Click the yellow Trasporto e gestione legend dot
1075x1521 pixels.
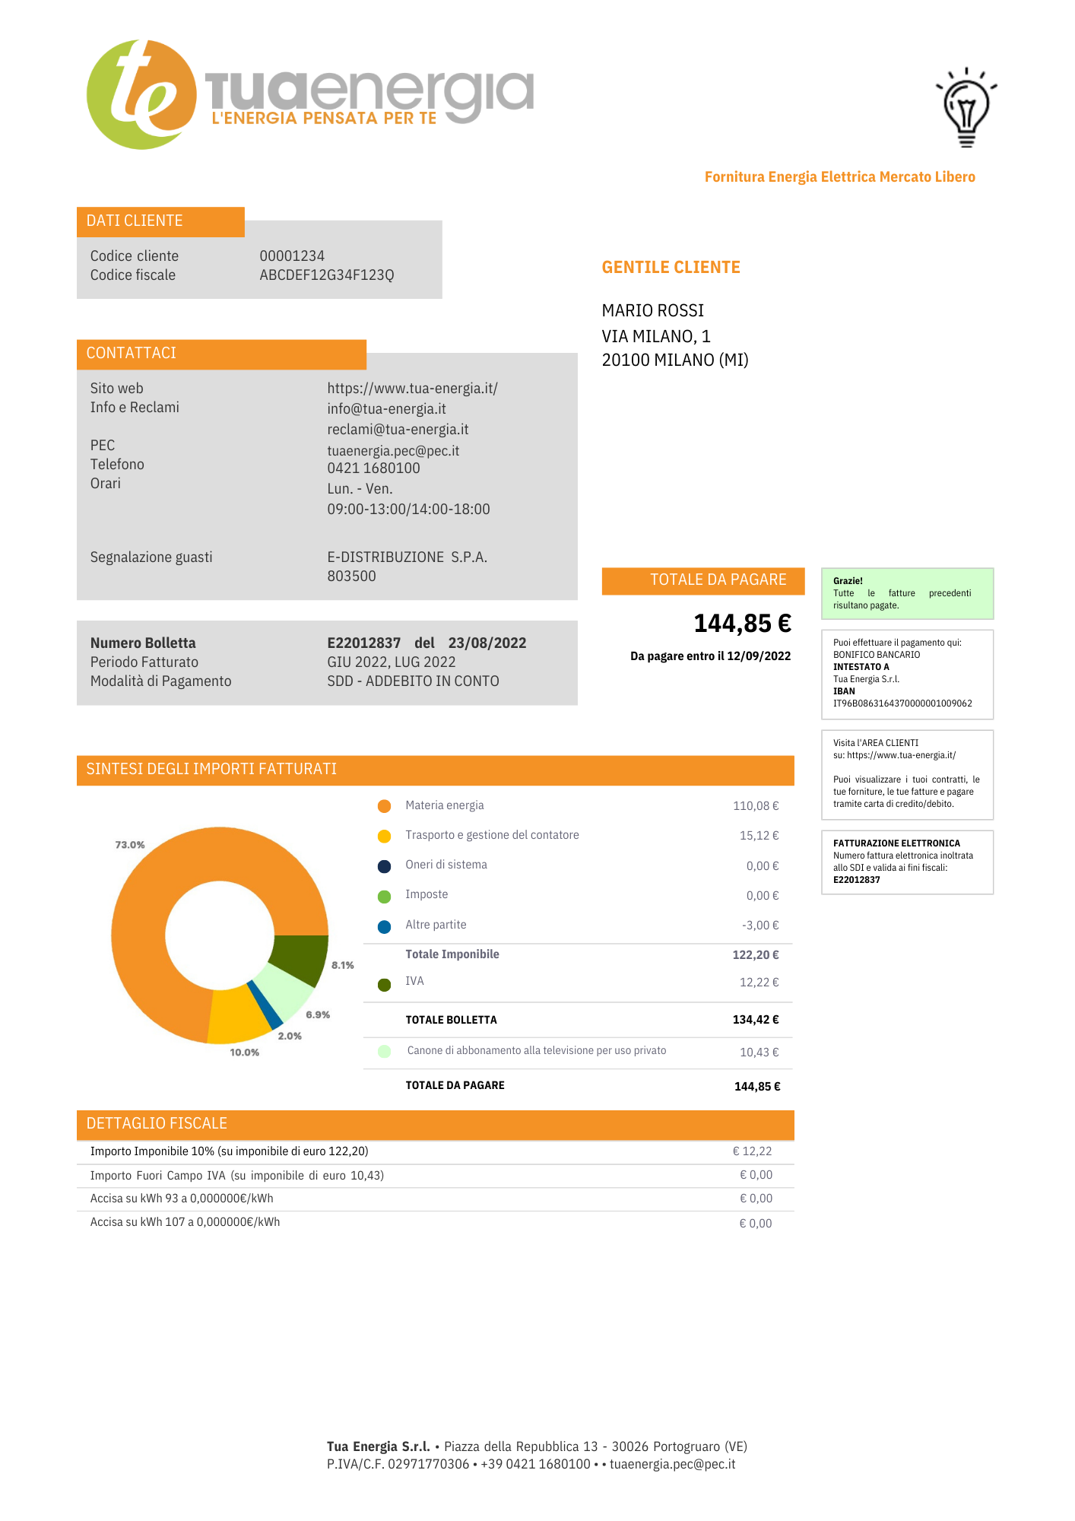384,836
